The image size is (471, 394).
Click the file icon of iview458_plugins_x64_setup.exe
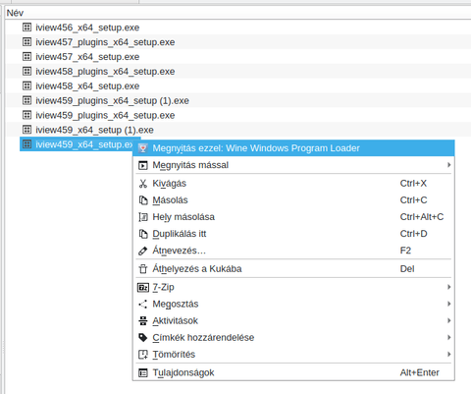pos(27,71)
